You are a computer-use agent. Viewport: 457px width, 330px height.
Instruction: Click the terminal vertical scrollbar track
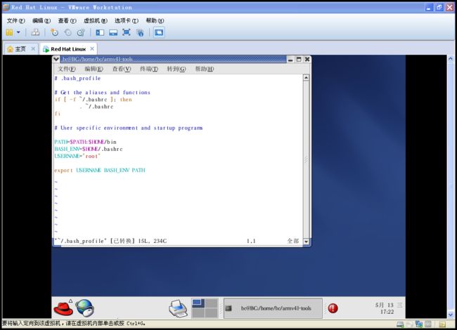point(306,159)
